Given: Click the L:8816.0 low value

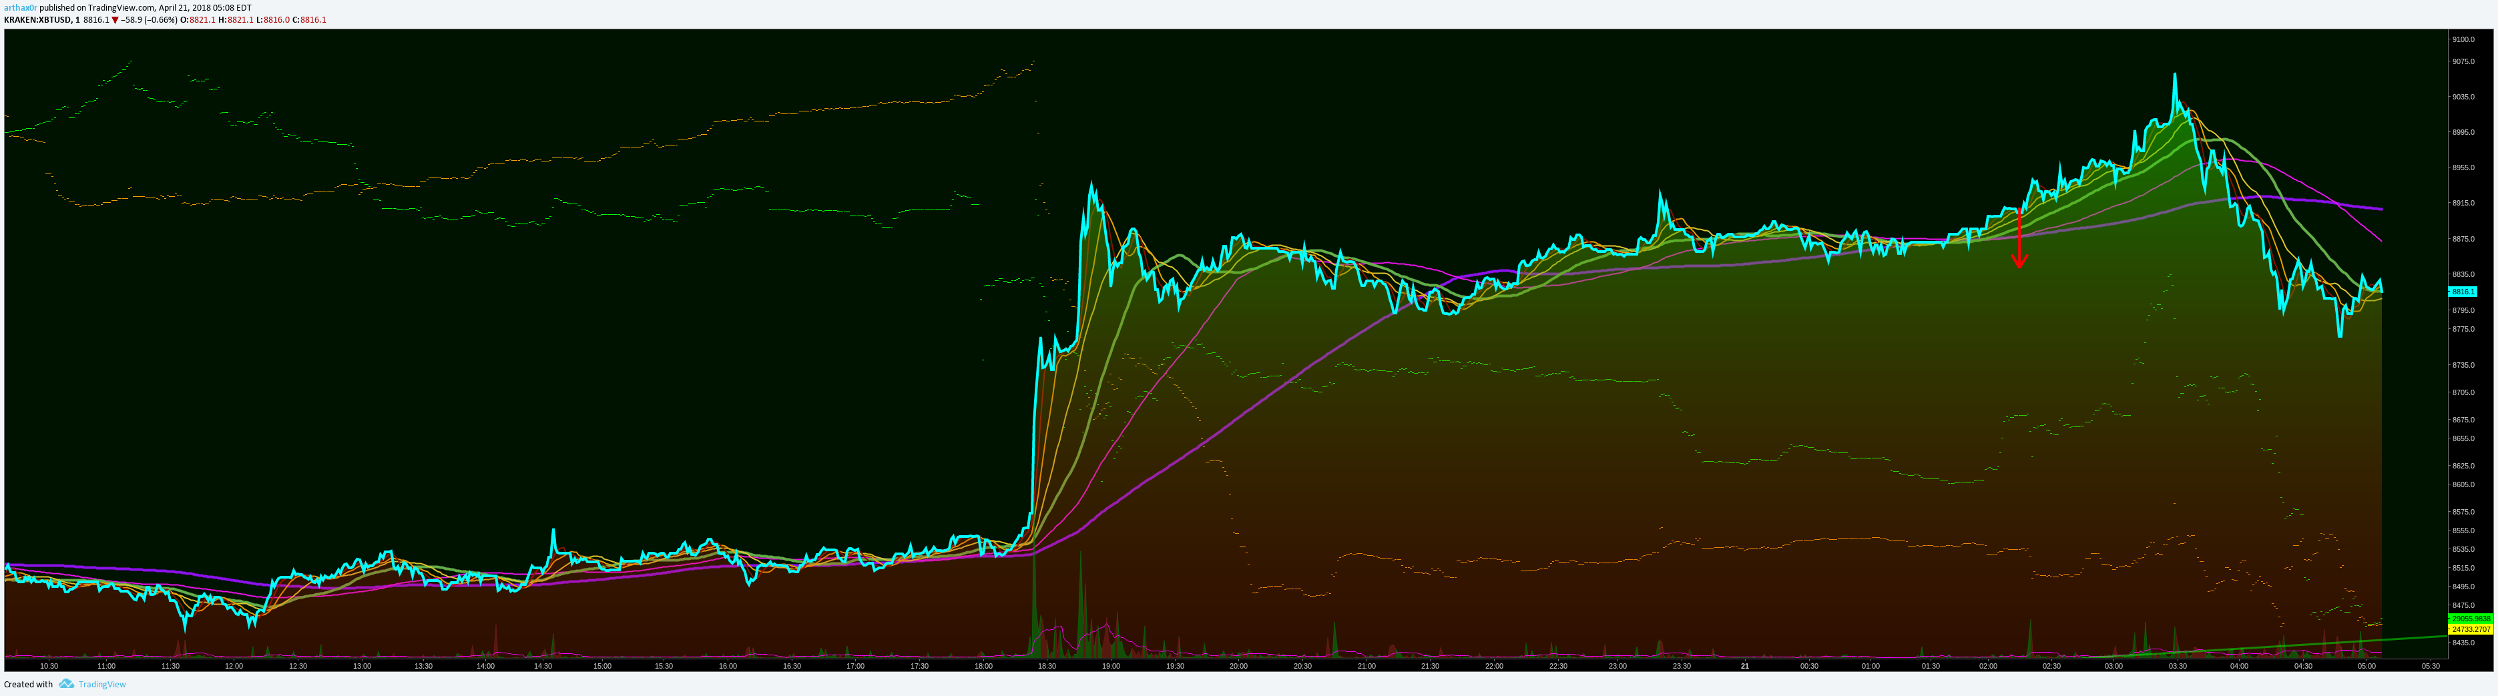Looking at the screenshot, I should click(272, 21).
